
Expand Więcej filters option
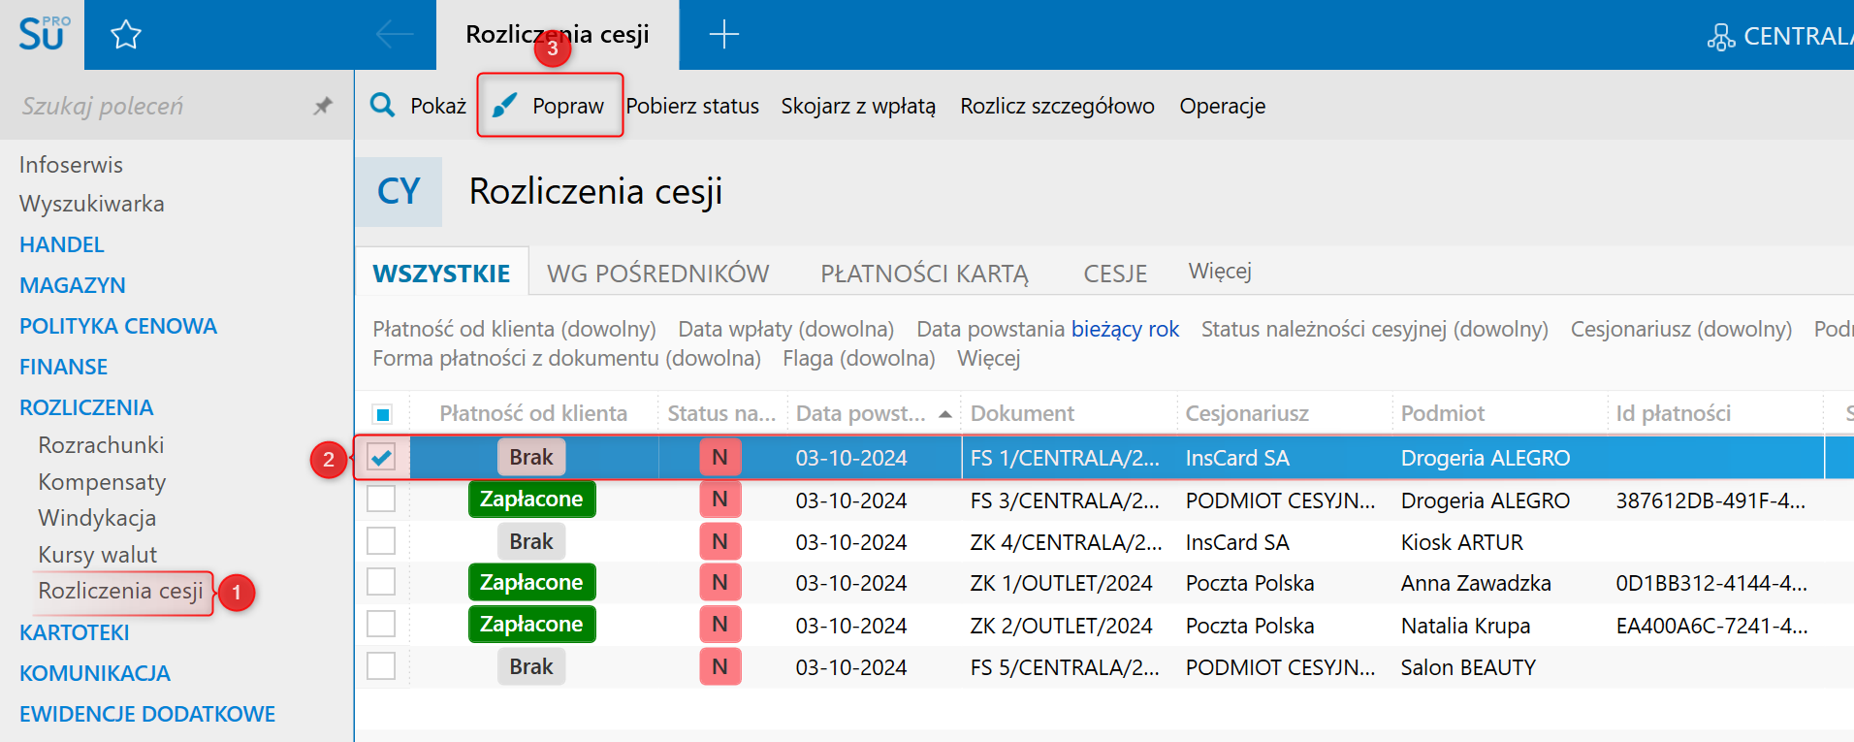[988, 359]
